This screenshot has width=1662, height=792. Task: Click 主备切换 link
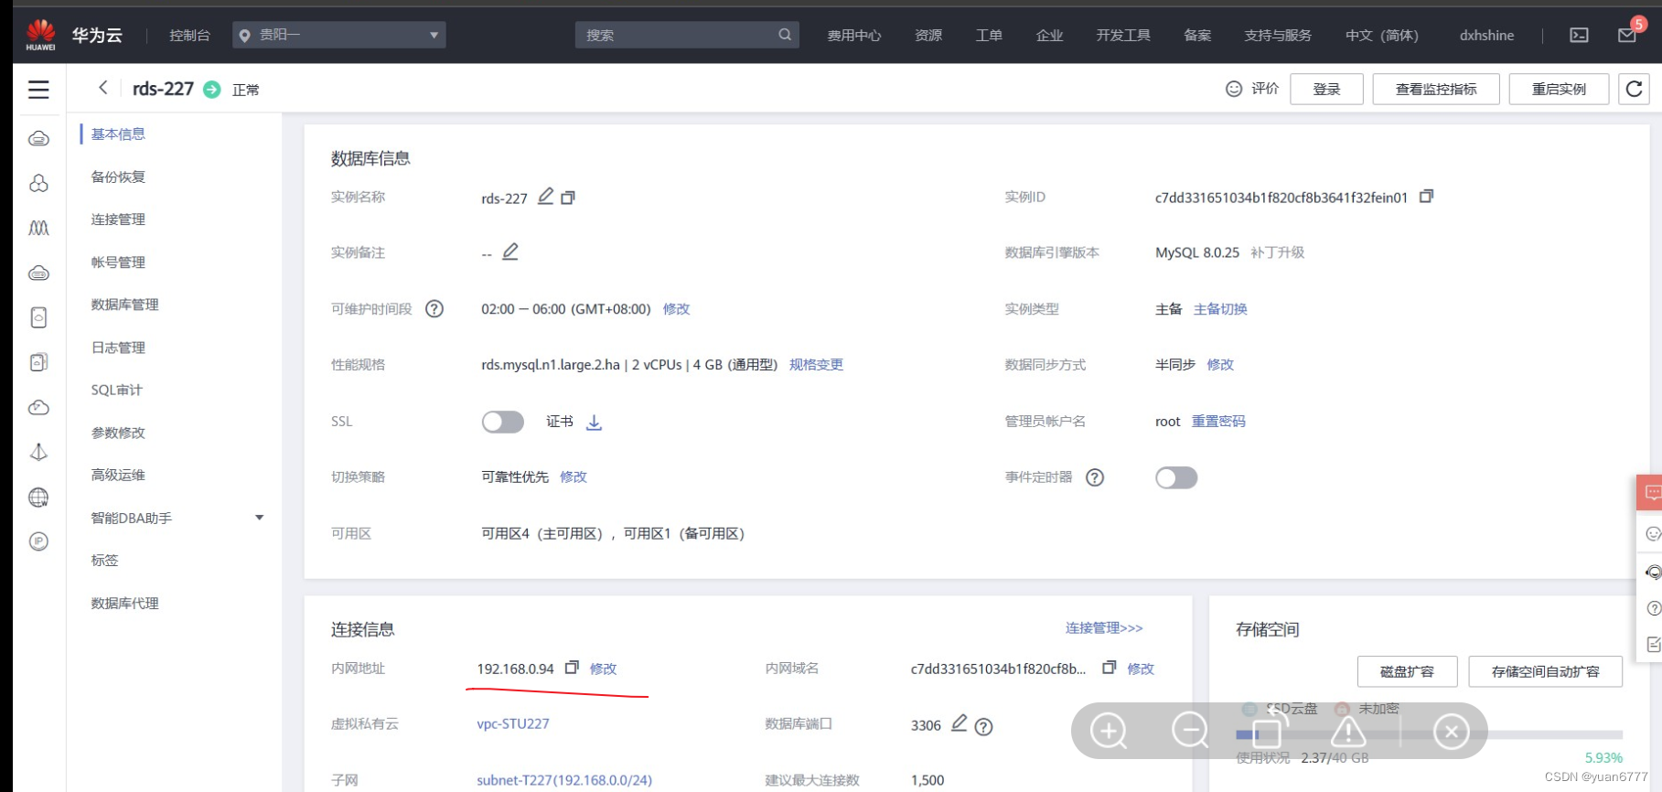pos(1220,309)
